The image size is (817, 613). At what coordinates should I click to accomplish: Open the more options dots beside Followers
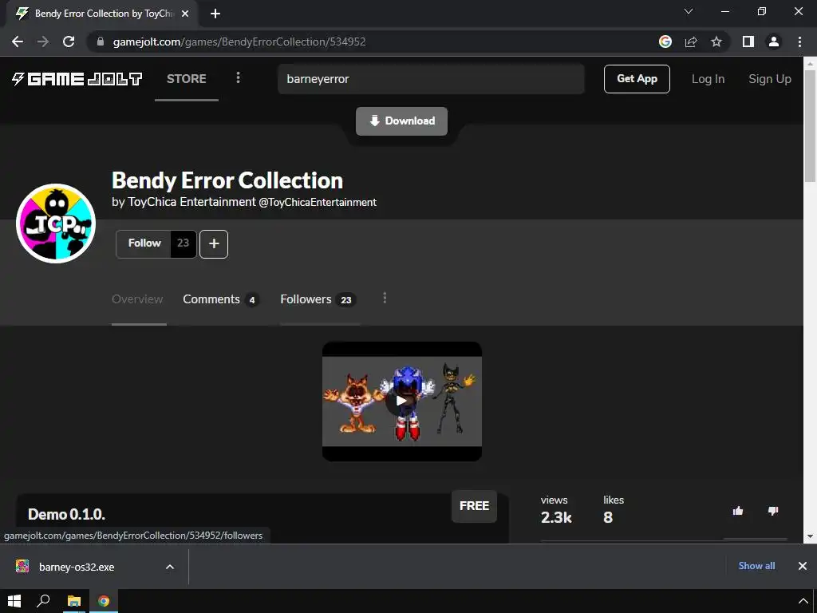click(385, 298)
